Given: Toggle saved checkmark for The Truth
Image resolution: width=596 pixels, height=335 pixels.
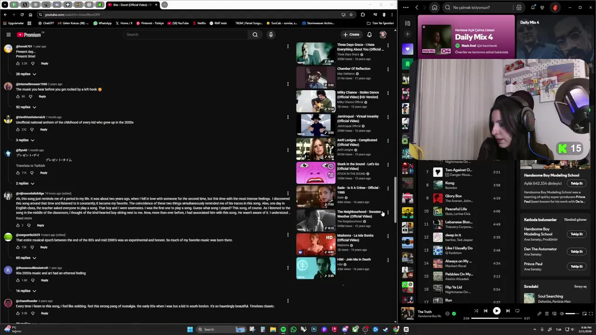Looking at the screenshot, I should 454,314.
